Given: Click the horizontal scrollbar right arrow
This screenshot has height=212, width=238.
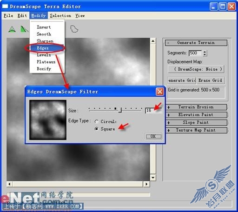Looking at the screenshot, I should tap(146, 184).
